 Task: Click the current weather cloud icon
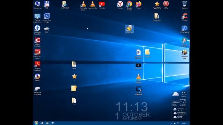pyautogui.click(x=176, y=94)
